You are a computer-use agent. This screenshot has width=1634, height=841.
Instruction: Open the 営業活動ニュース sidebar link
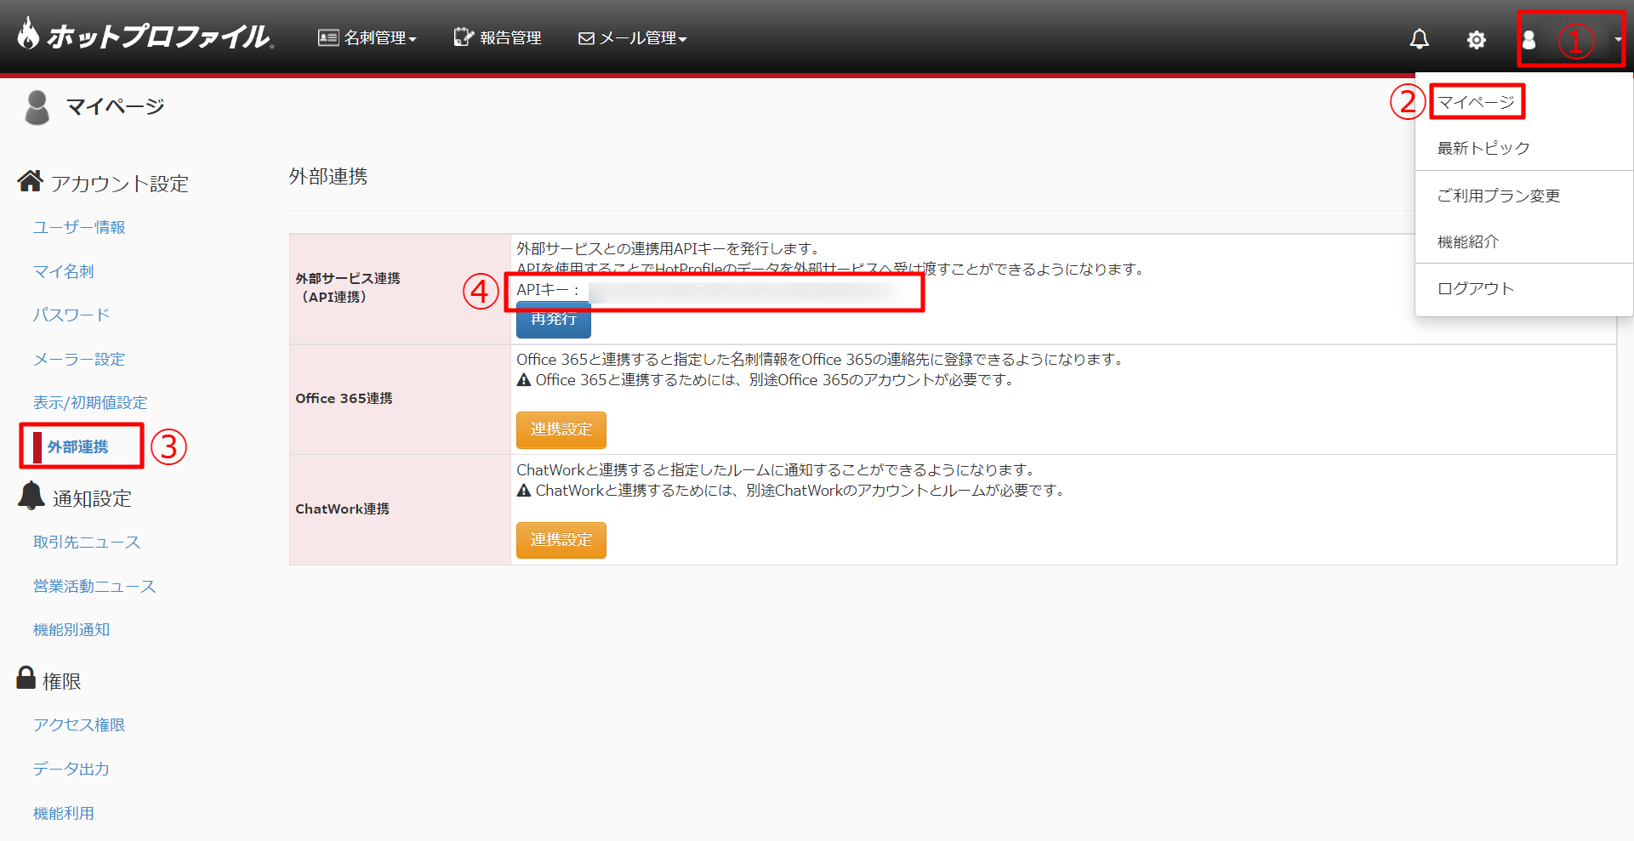pyautogui.click(x=94, y=586)
